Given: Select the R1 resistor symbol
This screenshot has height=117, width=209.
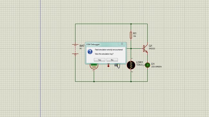Looking at the screenshot, I should pos(131,35).
